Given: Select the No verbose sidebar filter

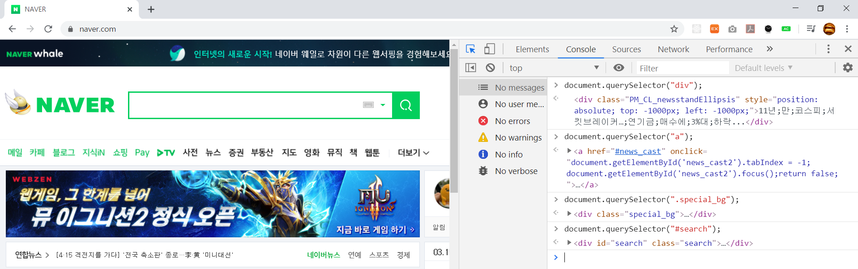Looking at the screenshot, I should [x=504, y=171].
